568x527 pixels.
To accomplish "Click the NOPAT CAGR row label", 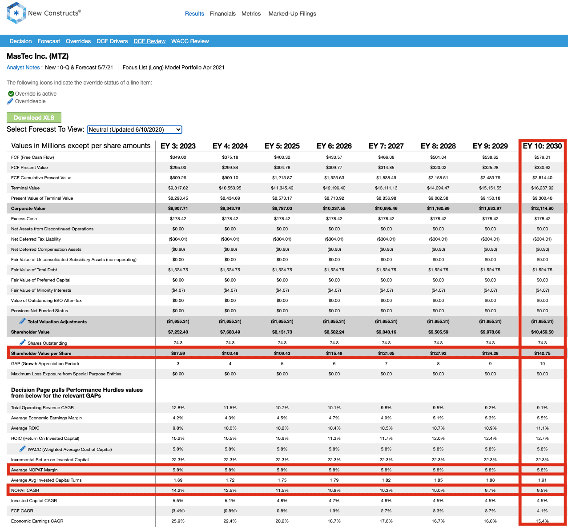I will [x=25, y=491].
